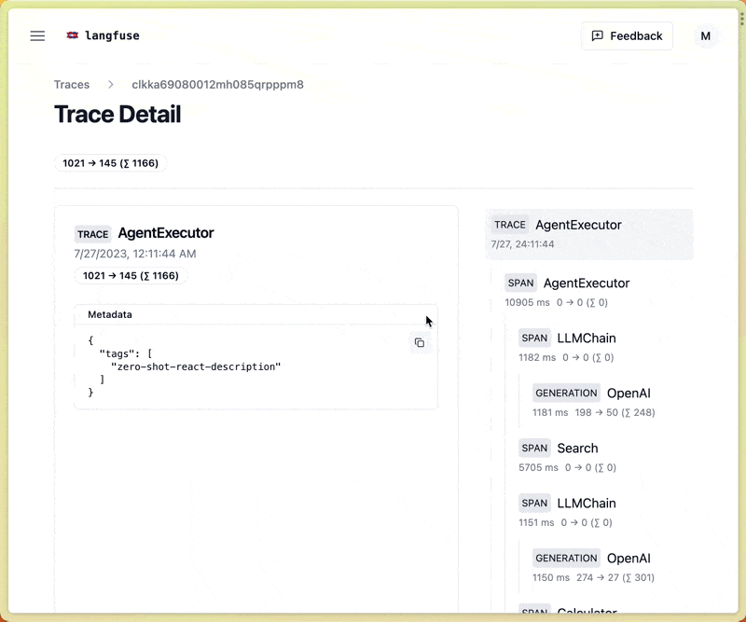
Task: Copy the metadata JSON with the copy icon
Action: (x=421, y=342)
